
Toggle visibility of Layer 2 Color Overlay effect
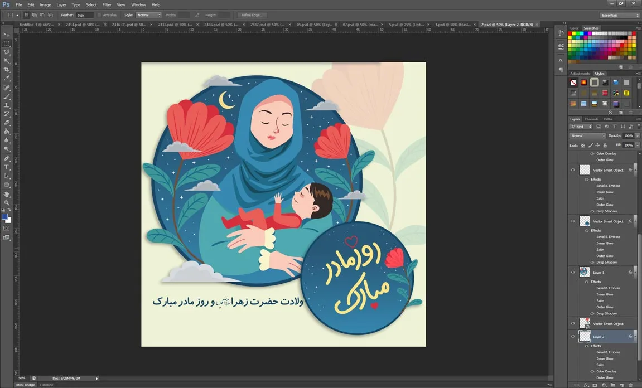pos(592,371)
